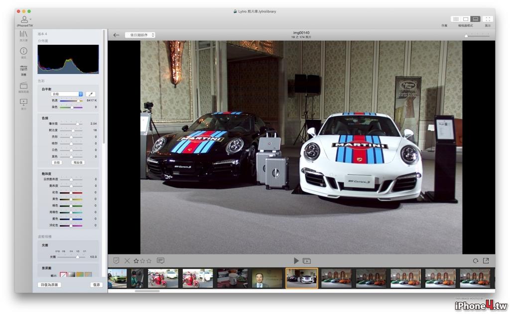Select the coffee cup thumbnail
This screenshot has width=510, height=314.
tap(232, 278)
